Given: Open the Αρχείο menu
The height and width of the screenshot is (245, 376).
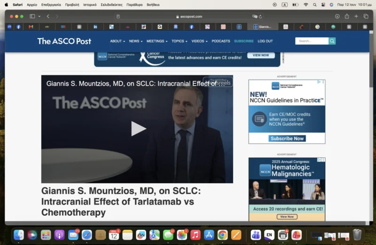Looking at the screenshot, I should click(32, 5).
